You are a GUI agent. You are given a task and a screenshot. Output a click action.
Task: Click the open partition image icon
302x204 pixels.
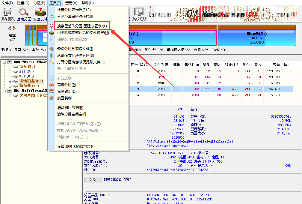click(52, 62)
